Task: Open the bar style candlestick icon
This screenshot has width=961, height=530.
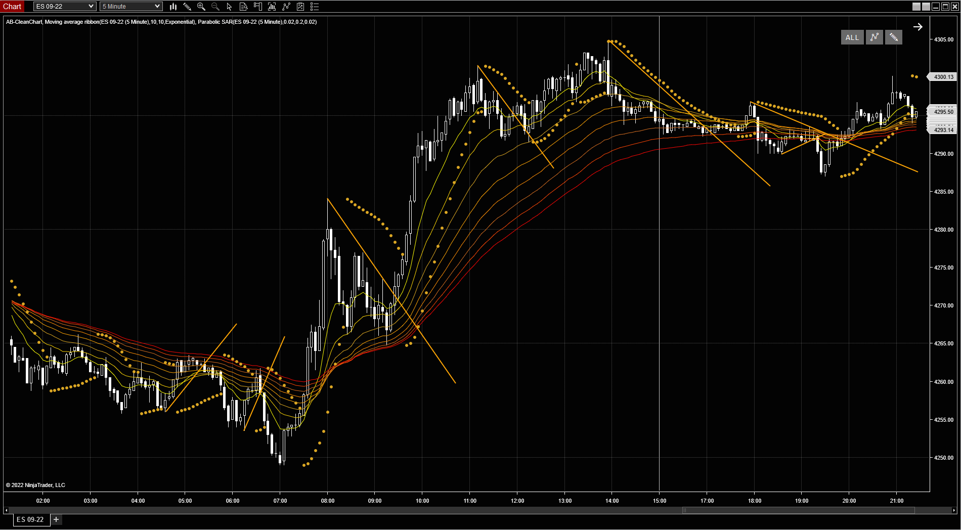Action: tap(173, 7)
